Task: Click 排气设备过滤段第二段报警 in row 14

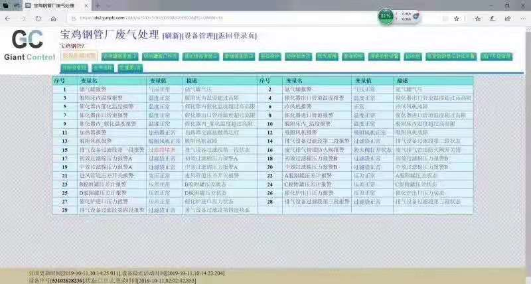Action: pos(317,141)
